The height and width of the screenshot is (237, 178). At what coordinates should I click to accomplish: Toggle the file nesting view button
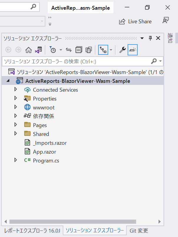click(x=103, y=50)
